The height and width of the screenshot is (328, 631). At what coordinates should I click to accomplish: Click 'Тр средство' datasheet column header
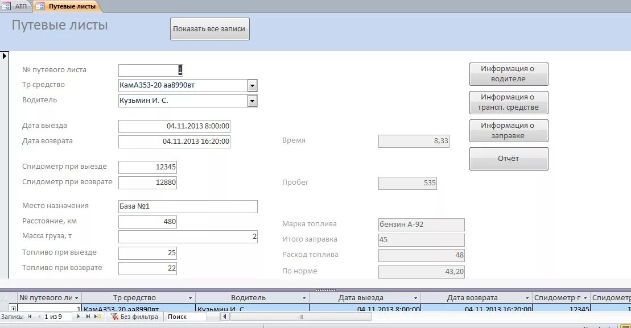(x=138, y=298)
